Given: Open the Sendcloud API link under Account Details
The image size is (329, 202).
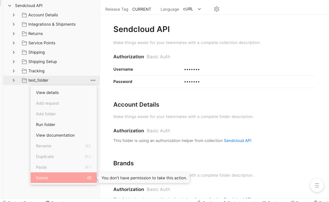Looking at the screenshot, I should (237, 140).
